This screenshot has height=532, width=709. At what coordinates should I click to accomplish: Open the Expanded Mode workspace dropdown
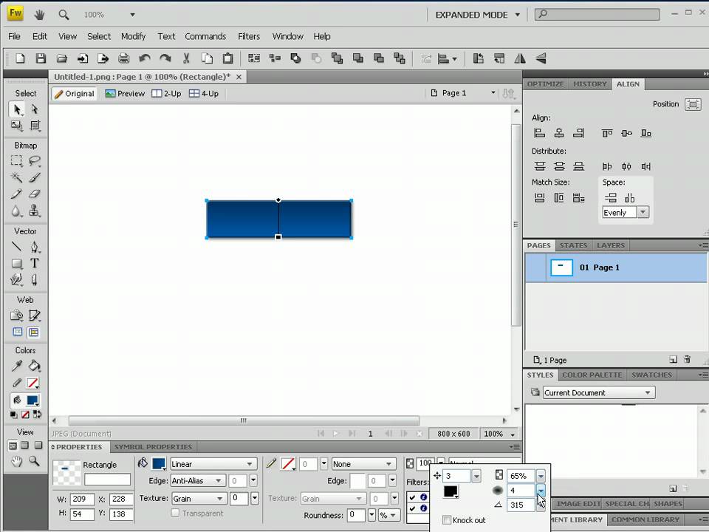478,15
